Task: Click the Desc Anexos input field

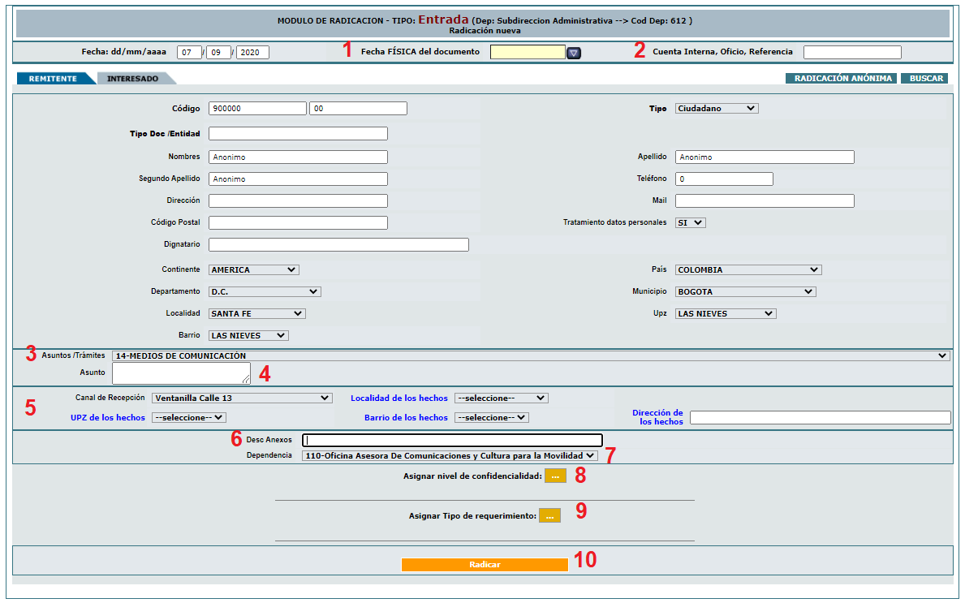Action: pyautogui.click(x=452, y=440)
